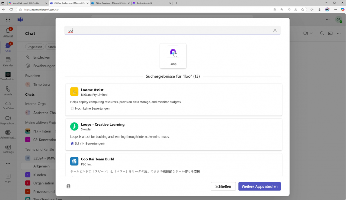Open Loops - Creative Learning result

click(173, 134)
